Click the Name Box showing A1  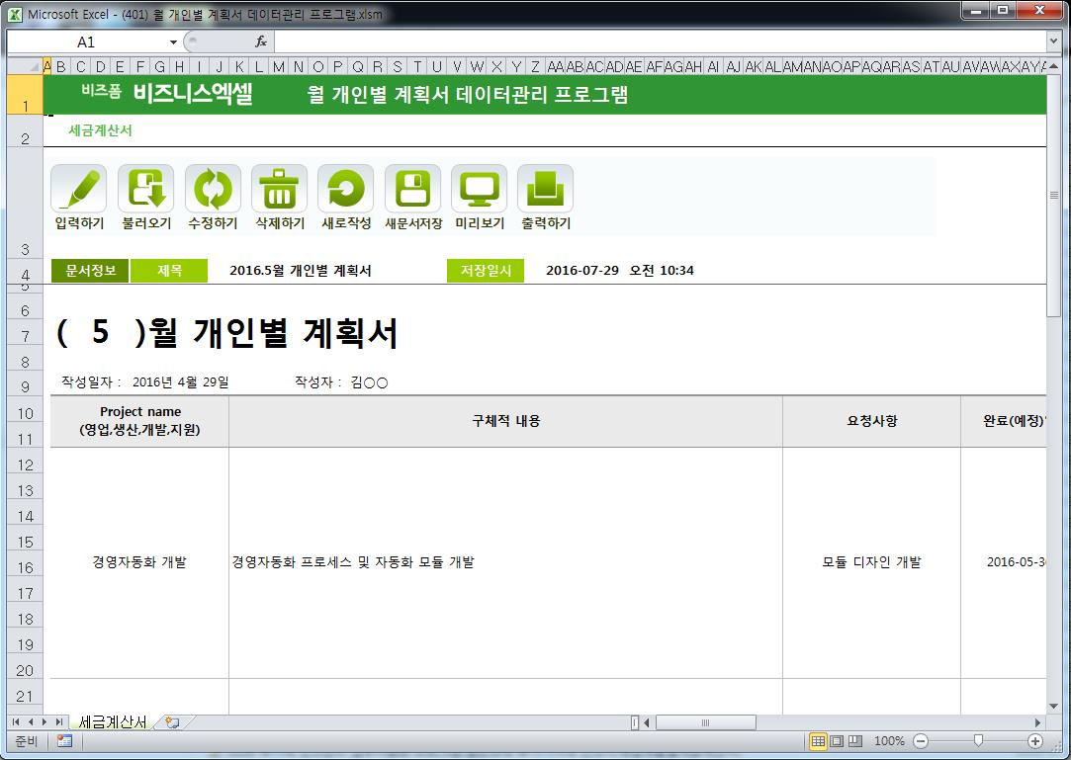pyautogui.click(x=86, y=42)
